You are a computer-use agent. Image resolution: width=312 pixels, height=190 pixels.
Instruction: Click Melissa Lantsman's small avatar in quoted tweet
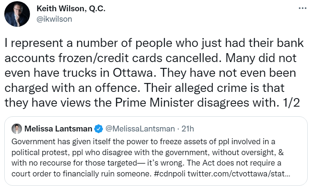[17, 128]
